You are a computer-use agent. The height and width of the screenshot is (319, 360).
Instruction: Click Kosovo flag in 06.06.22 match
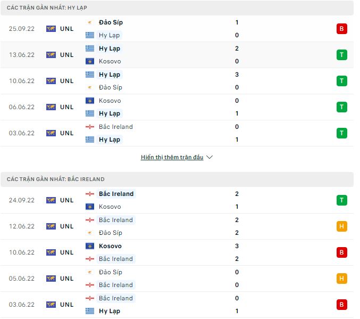(x=90, y=101)
